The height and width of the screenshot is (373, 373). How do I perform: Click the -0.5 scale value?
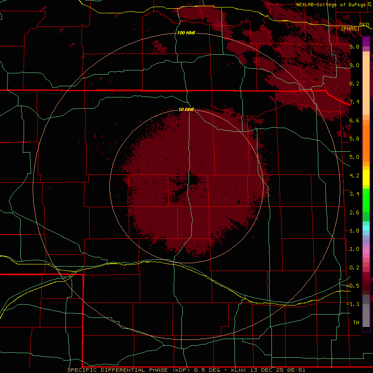point(353,286)
